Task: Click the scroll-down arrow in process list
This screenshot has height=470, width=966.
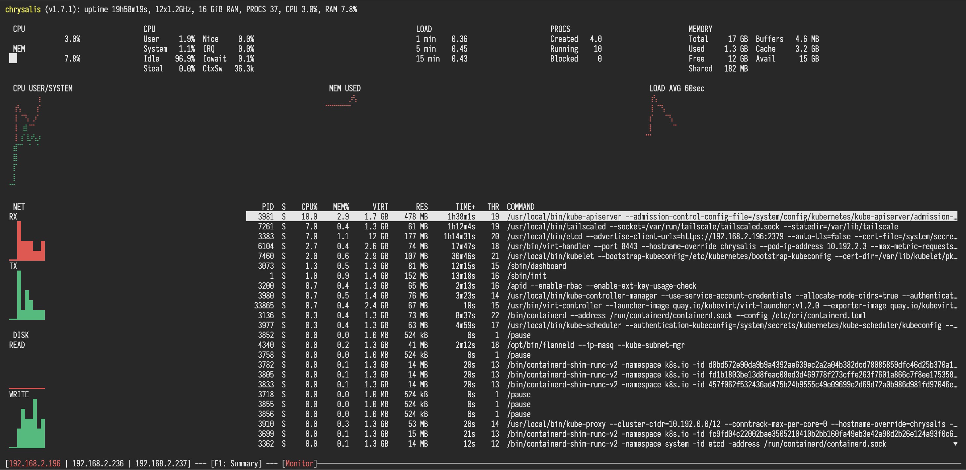Action: [x=955, y=444]
